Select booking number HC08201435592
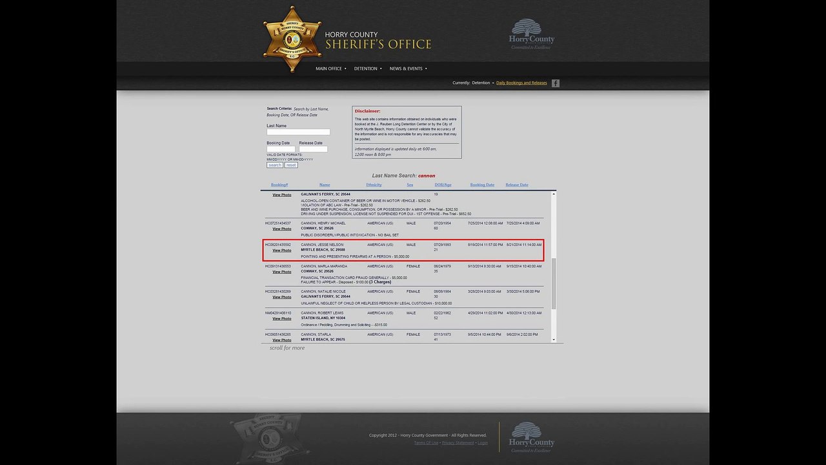826x465 pixels. point(278,245)
